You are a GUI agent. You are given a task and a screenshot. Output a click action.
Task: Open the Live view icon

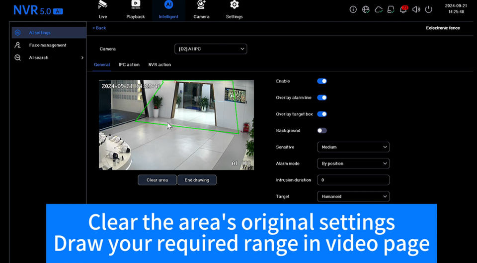(103, 5)
